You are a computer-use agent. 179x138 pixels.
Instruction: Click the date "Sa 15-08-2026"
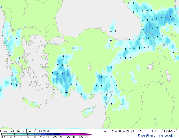tap(119, 131)
